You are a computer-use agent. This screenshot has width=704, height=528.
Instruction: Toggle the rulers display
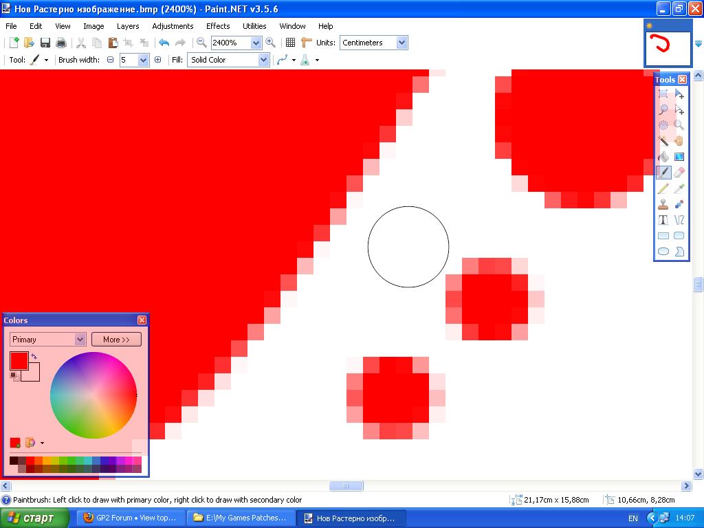pyautogui.click(x=307, y=43)
